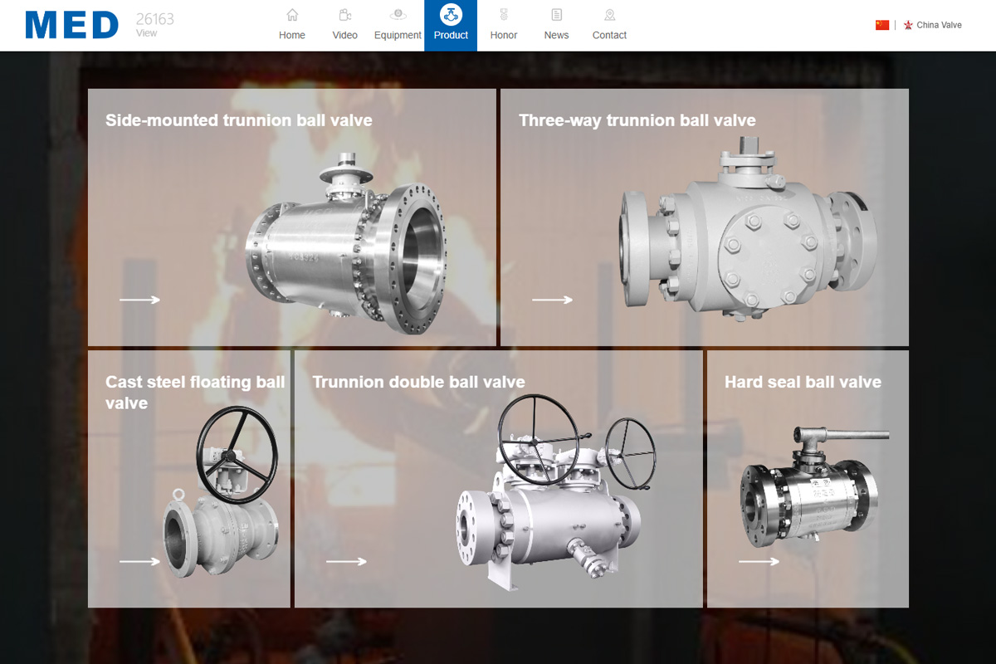
Task: Follow arrow in Cast steel floating ball valve card
Action: pos(139,561)
